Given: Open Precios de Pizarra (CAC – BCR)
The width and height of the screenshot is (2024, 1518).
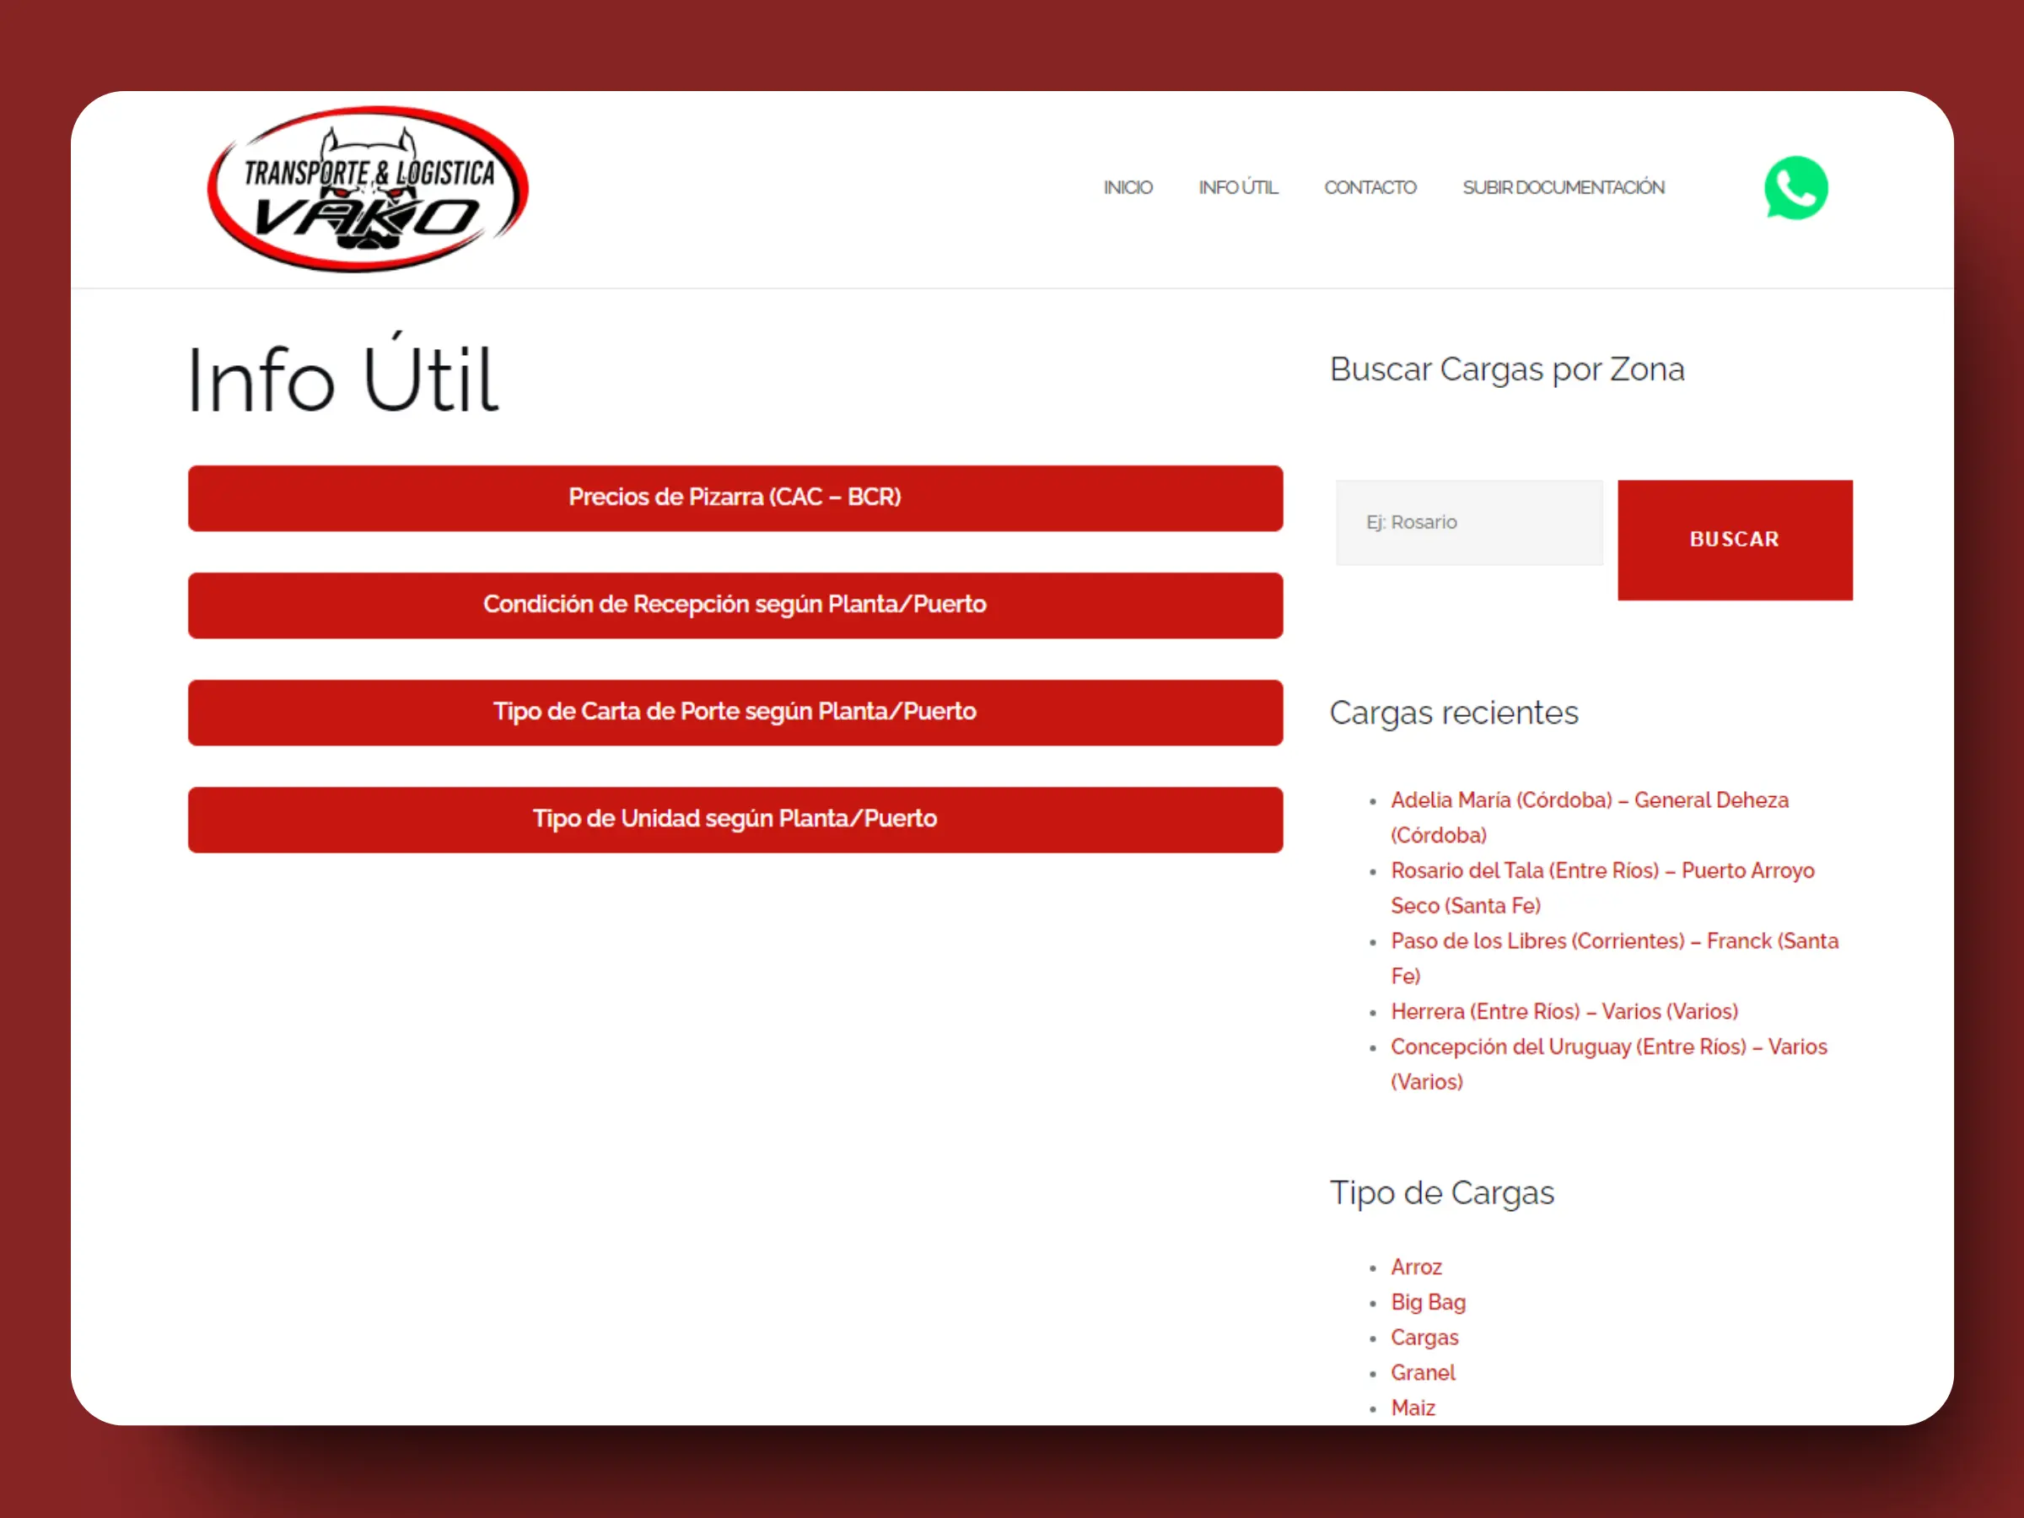Looking at the screenshot, I should [735, 498].
